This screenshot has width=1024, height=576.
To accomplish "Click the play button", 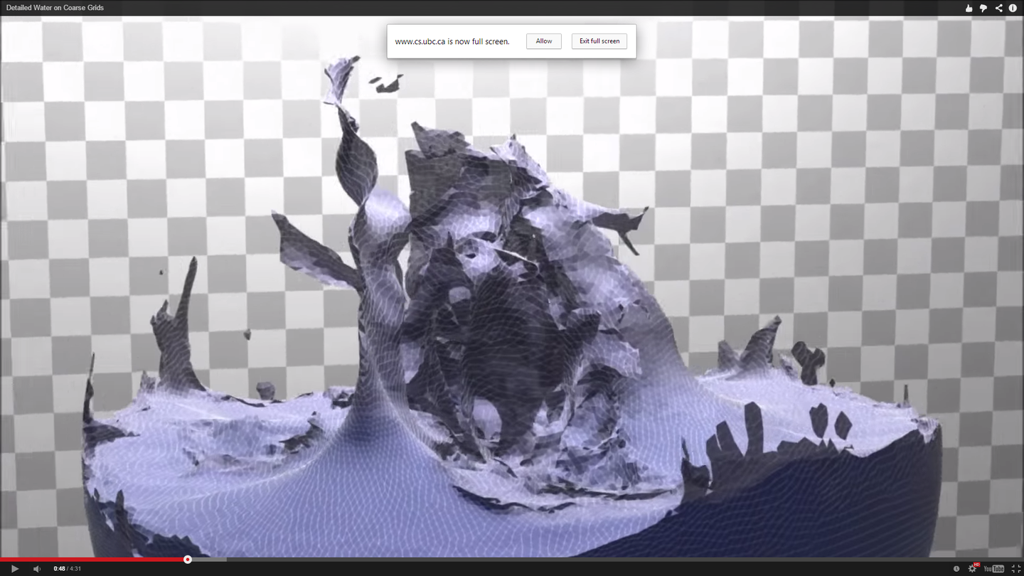I will tap(14, 569).
